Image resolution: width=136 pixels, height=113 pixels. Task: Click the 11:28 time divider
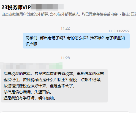pos(65,58)
